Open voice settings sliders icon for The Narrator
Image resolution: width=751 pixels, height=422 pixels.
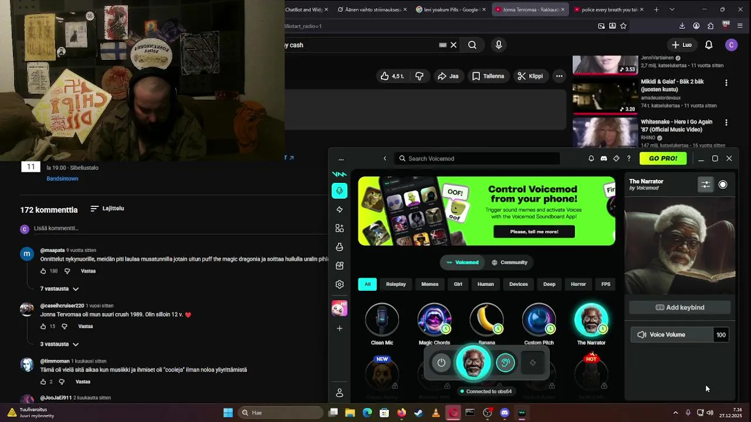tap(705, 185)
